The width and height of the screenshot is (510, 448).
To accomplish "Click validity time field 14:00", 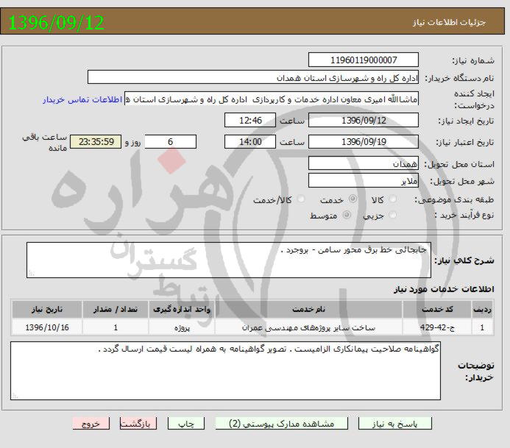I will pos(250,142).
